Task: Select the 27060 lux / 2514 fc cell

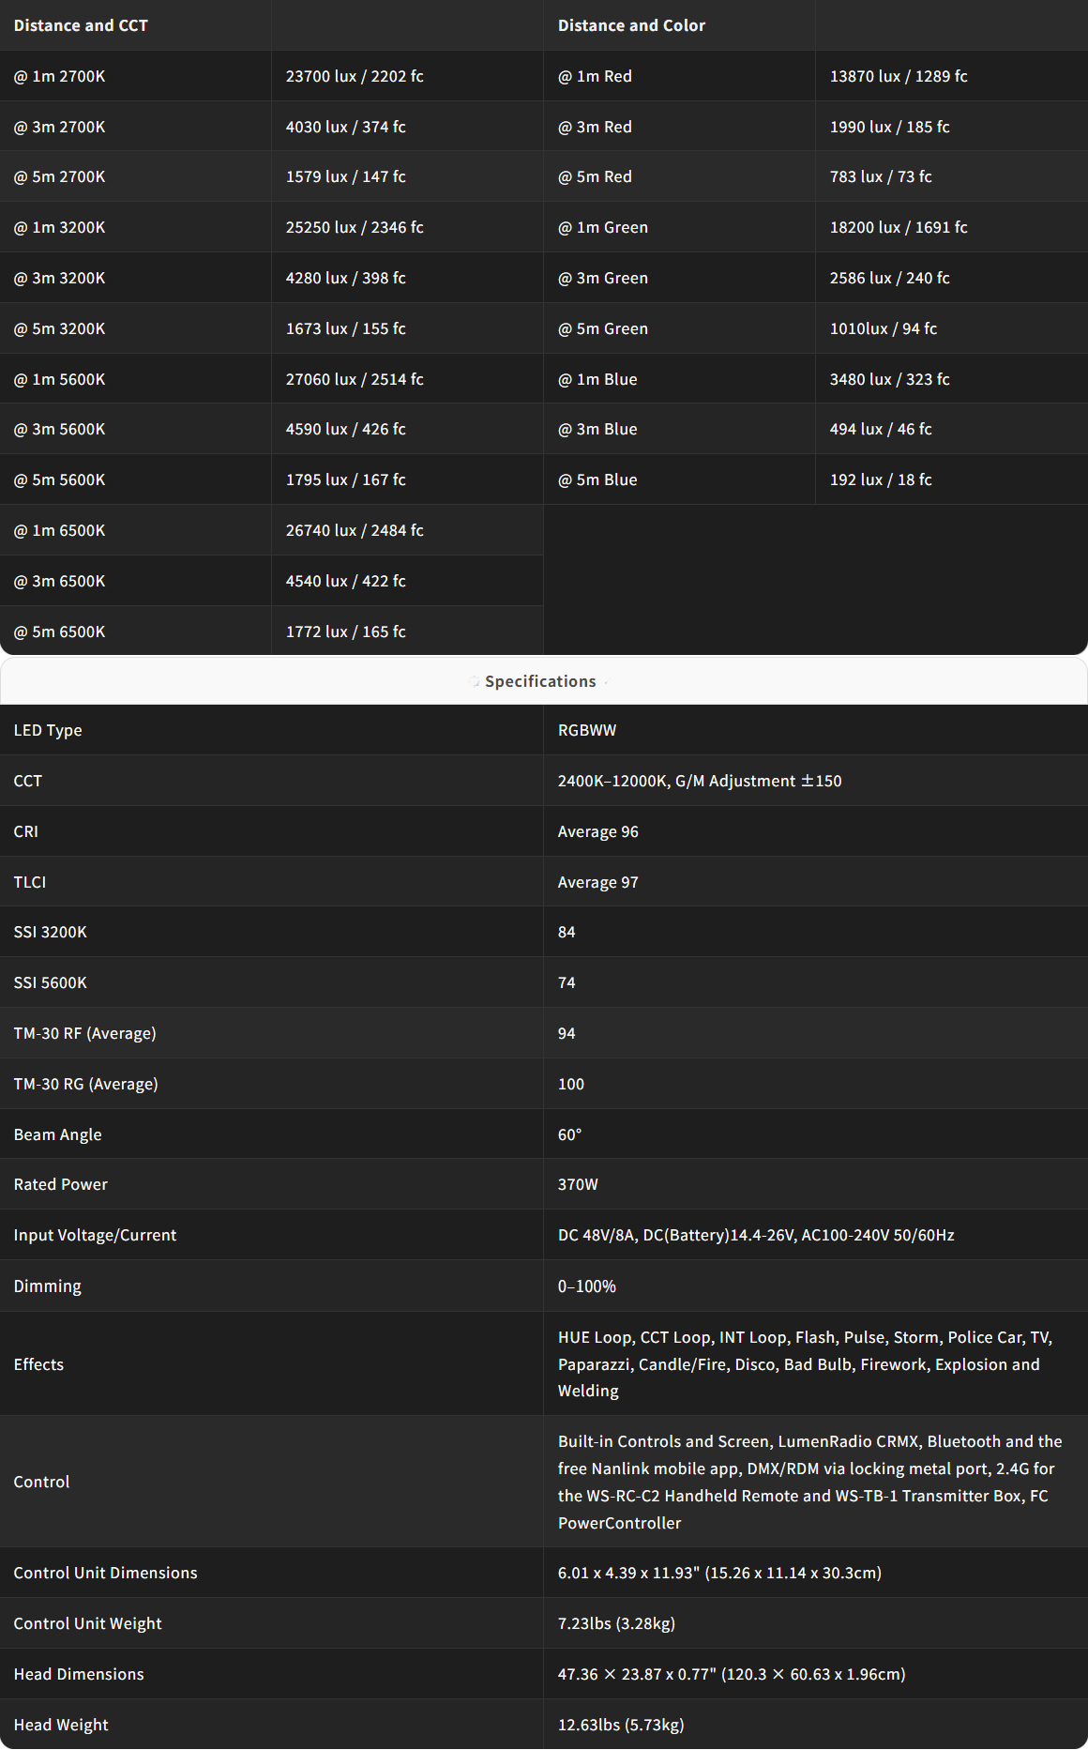Action: tap(355, 379)
